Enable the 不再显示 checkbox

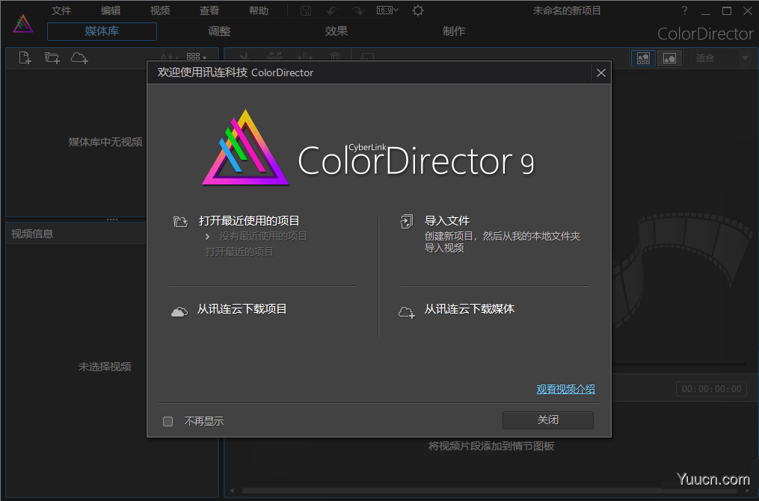point(168,421)
